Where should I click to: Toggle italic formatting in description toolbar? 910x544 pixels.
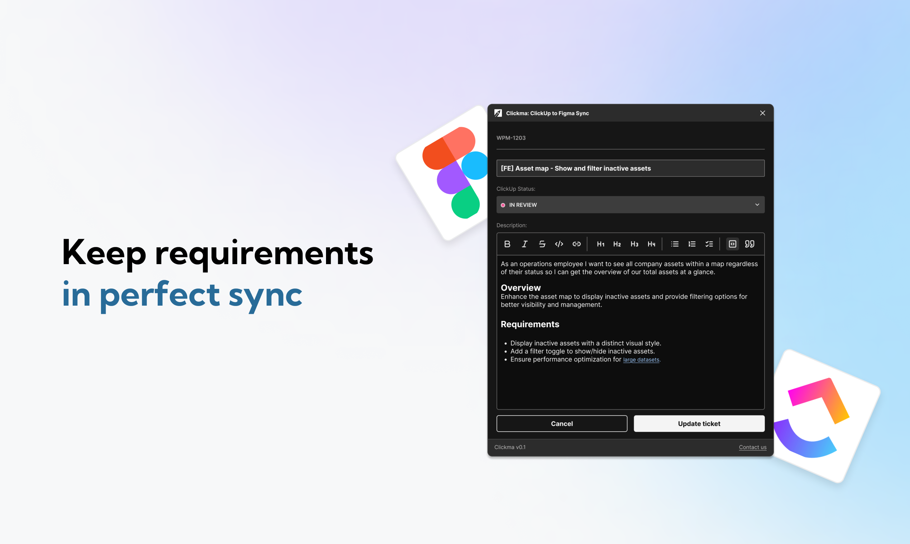[525, 244]
